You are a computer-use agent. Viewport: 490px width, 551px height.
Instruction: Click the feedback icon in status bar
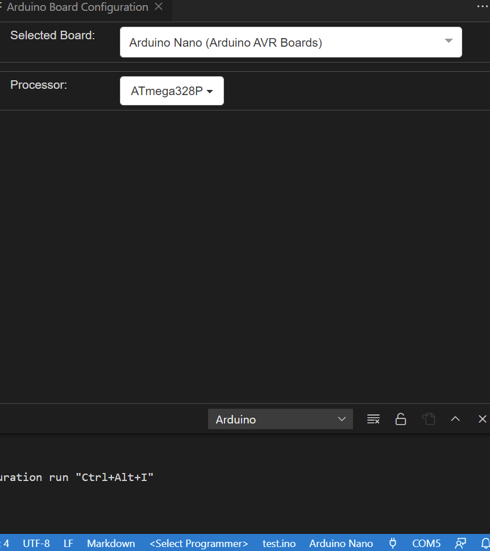pos(460,543)
